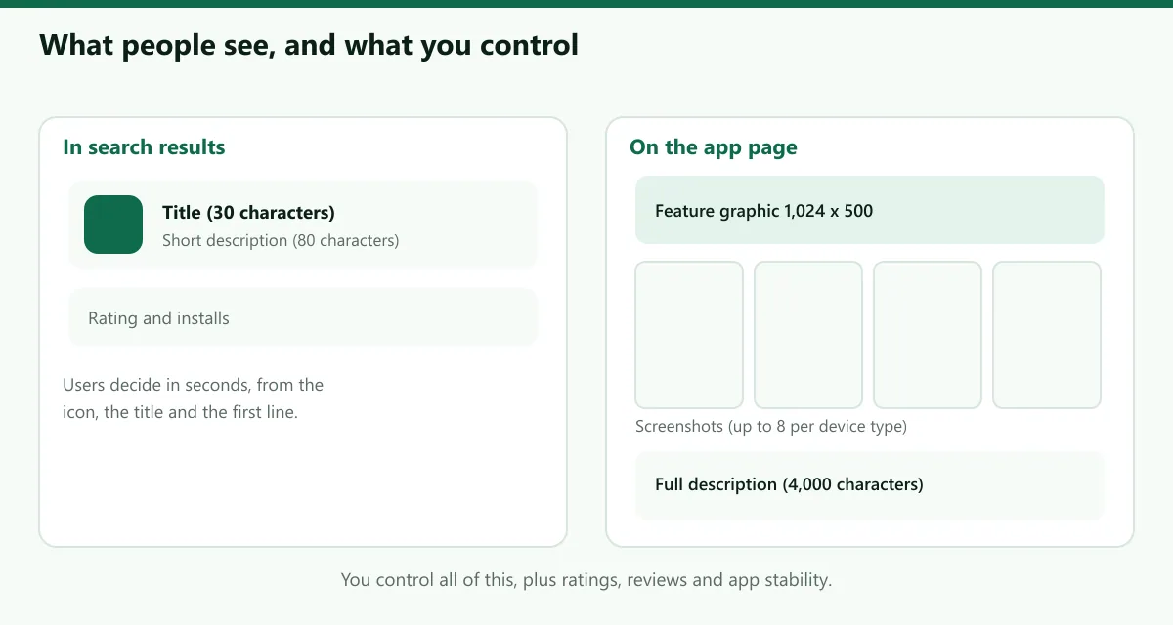
Task: Click the Full description (4,000 characters) box
Action: pos(870,485)
